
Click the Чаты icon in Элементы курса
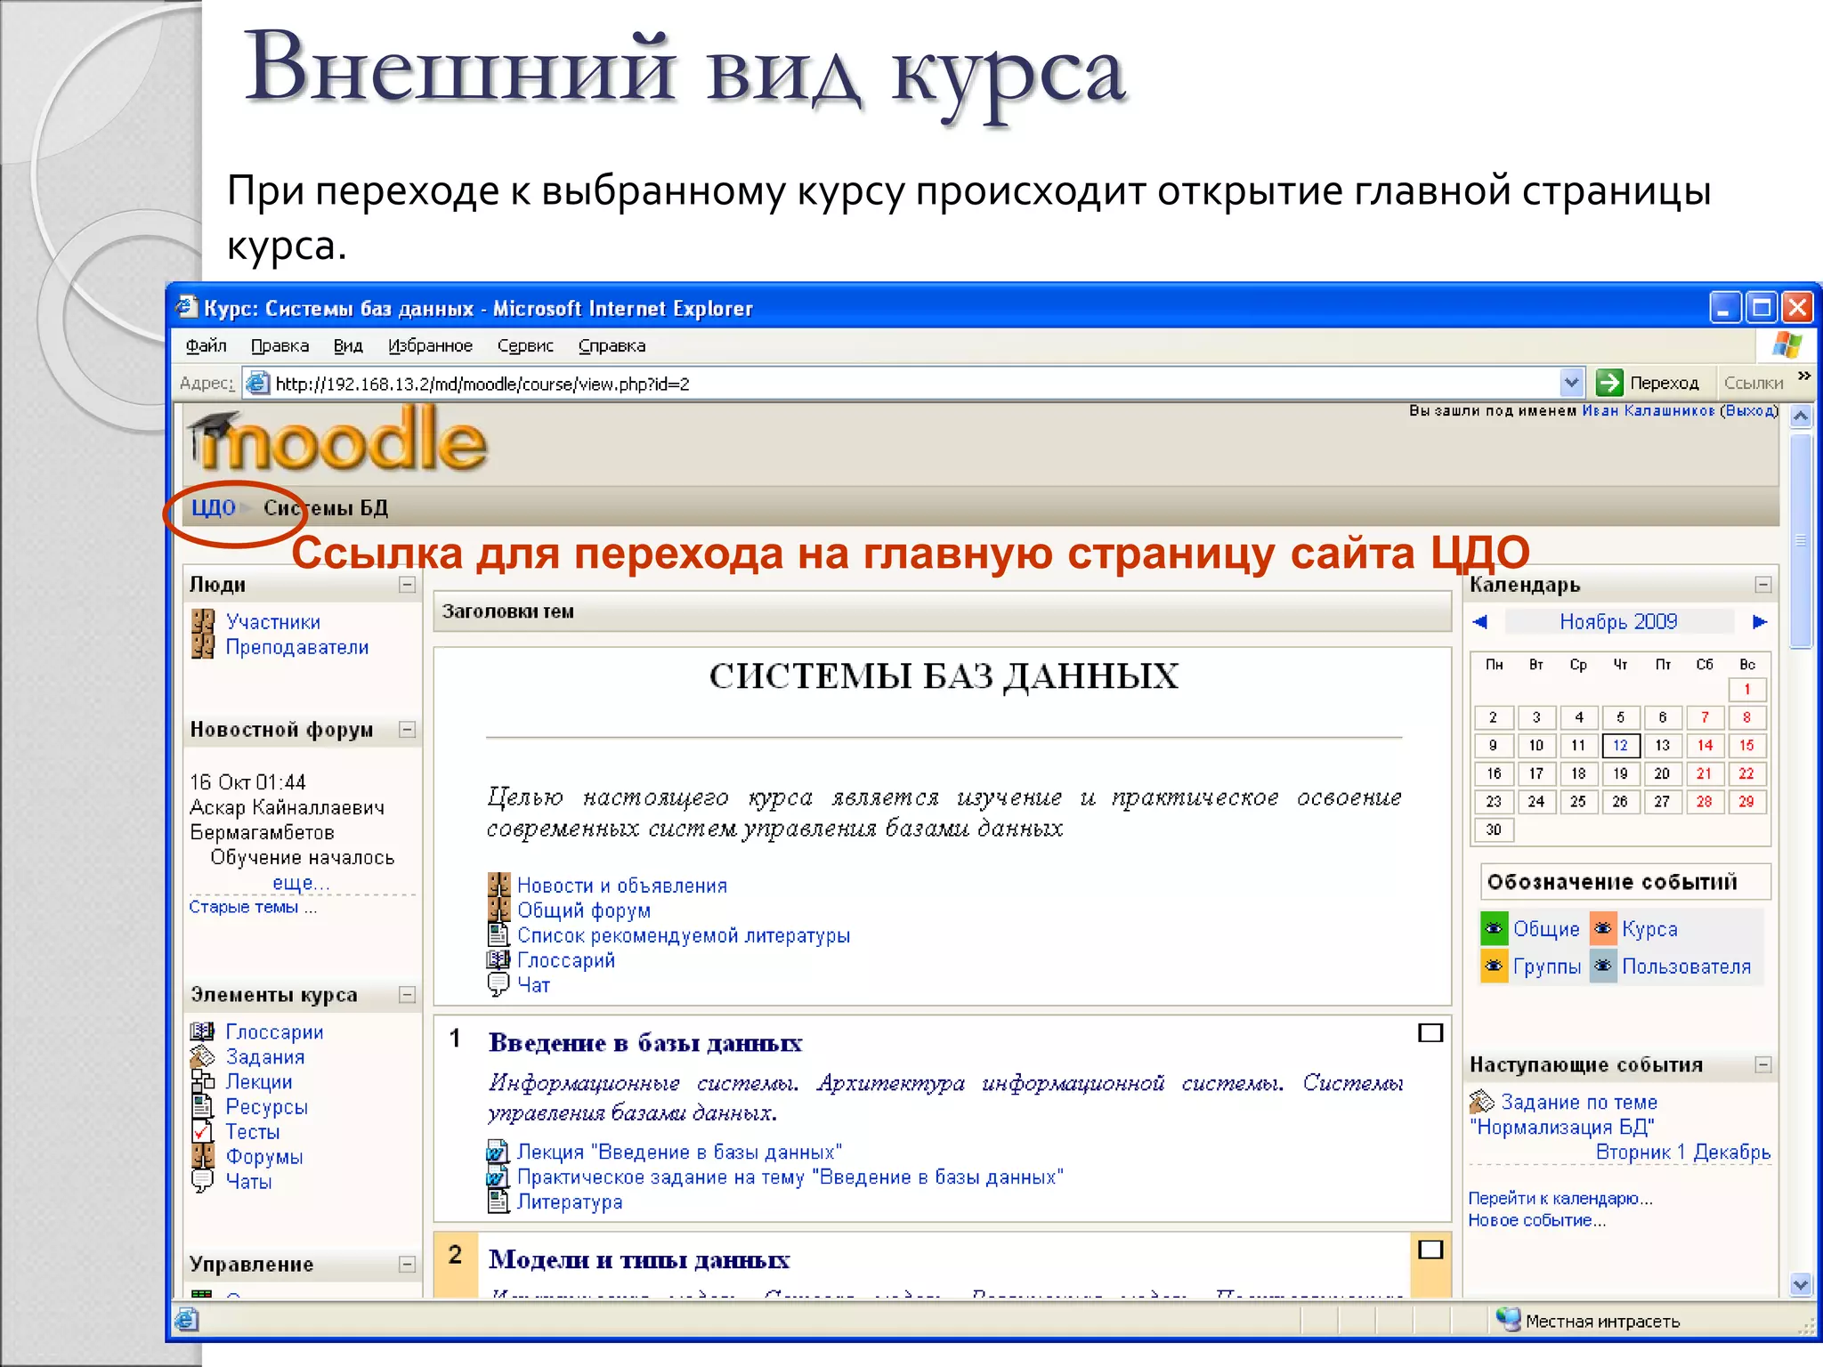tap(203, 1181)
